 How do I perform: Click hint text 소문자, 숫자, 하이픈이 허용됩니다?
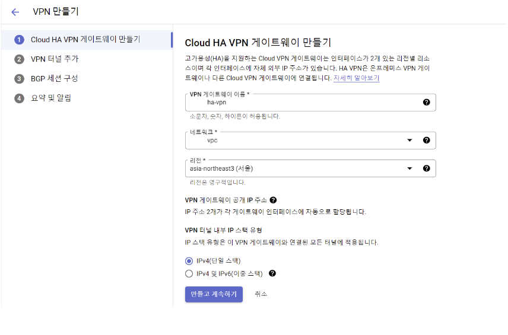235,116
